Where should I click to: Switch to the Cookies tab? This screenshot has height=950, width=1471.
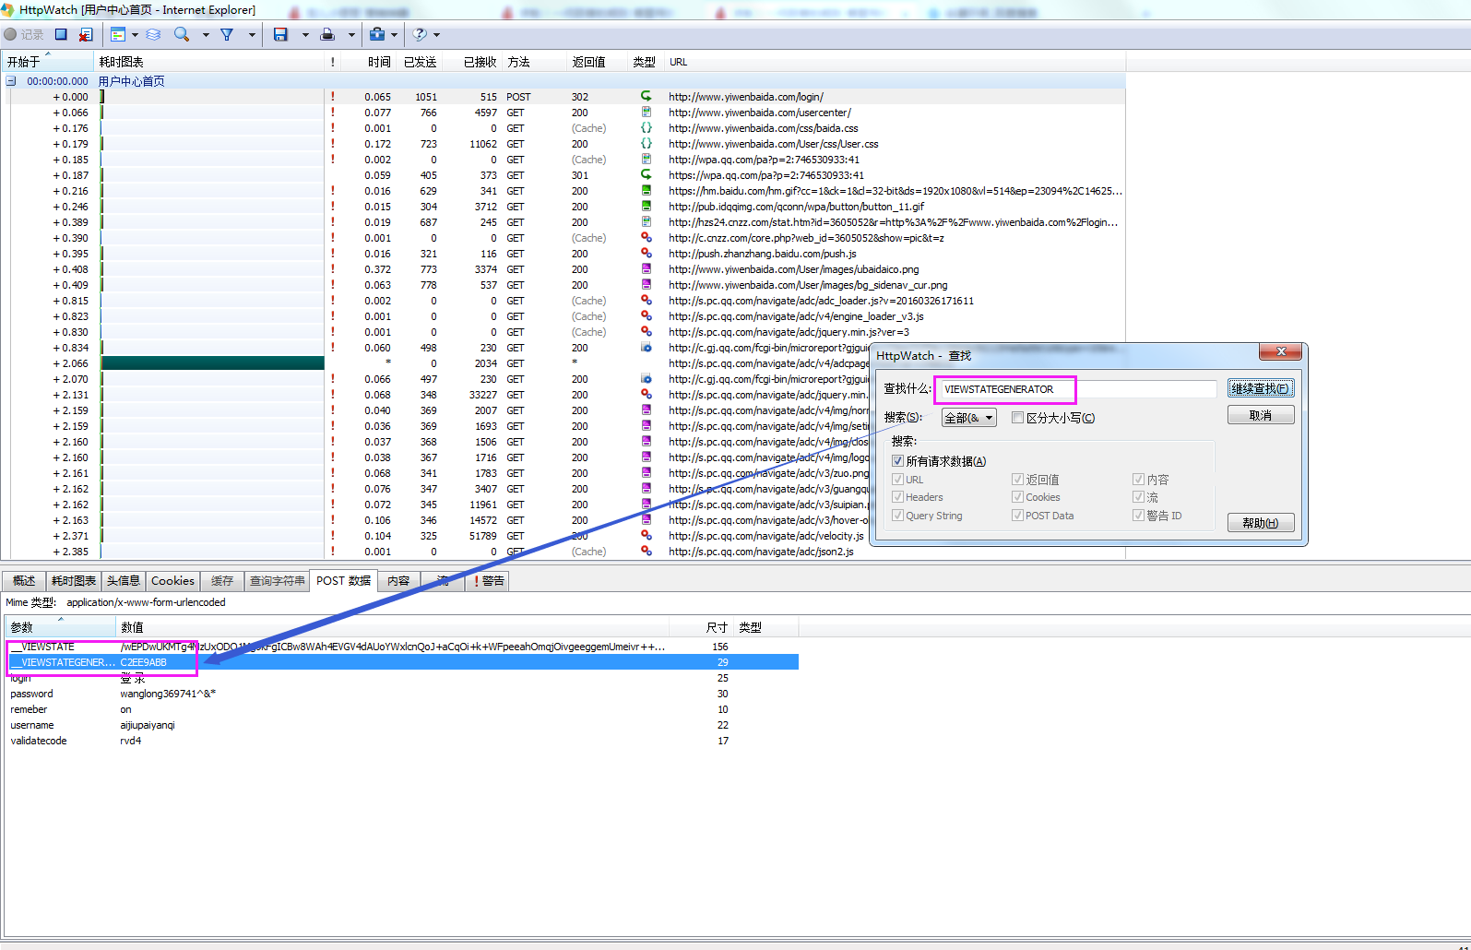172,581
